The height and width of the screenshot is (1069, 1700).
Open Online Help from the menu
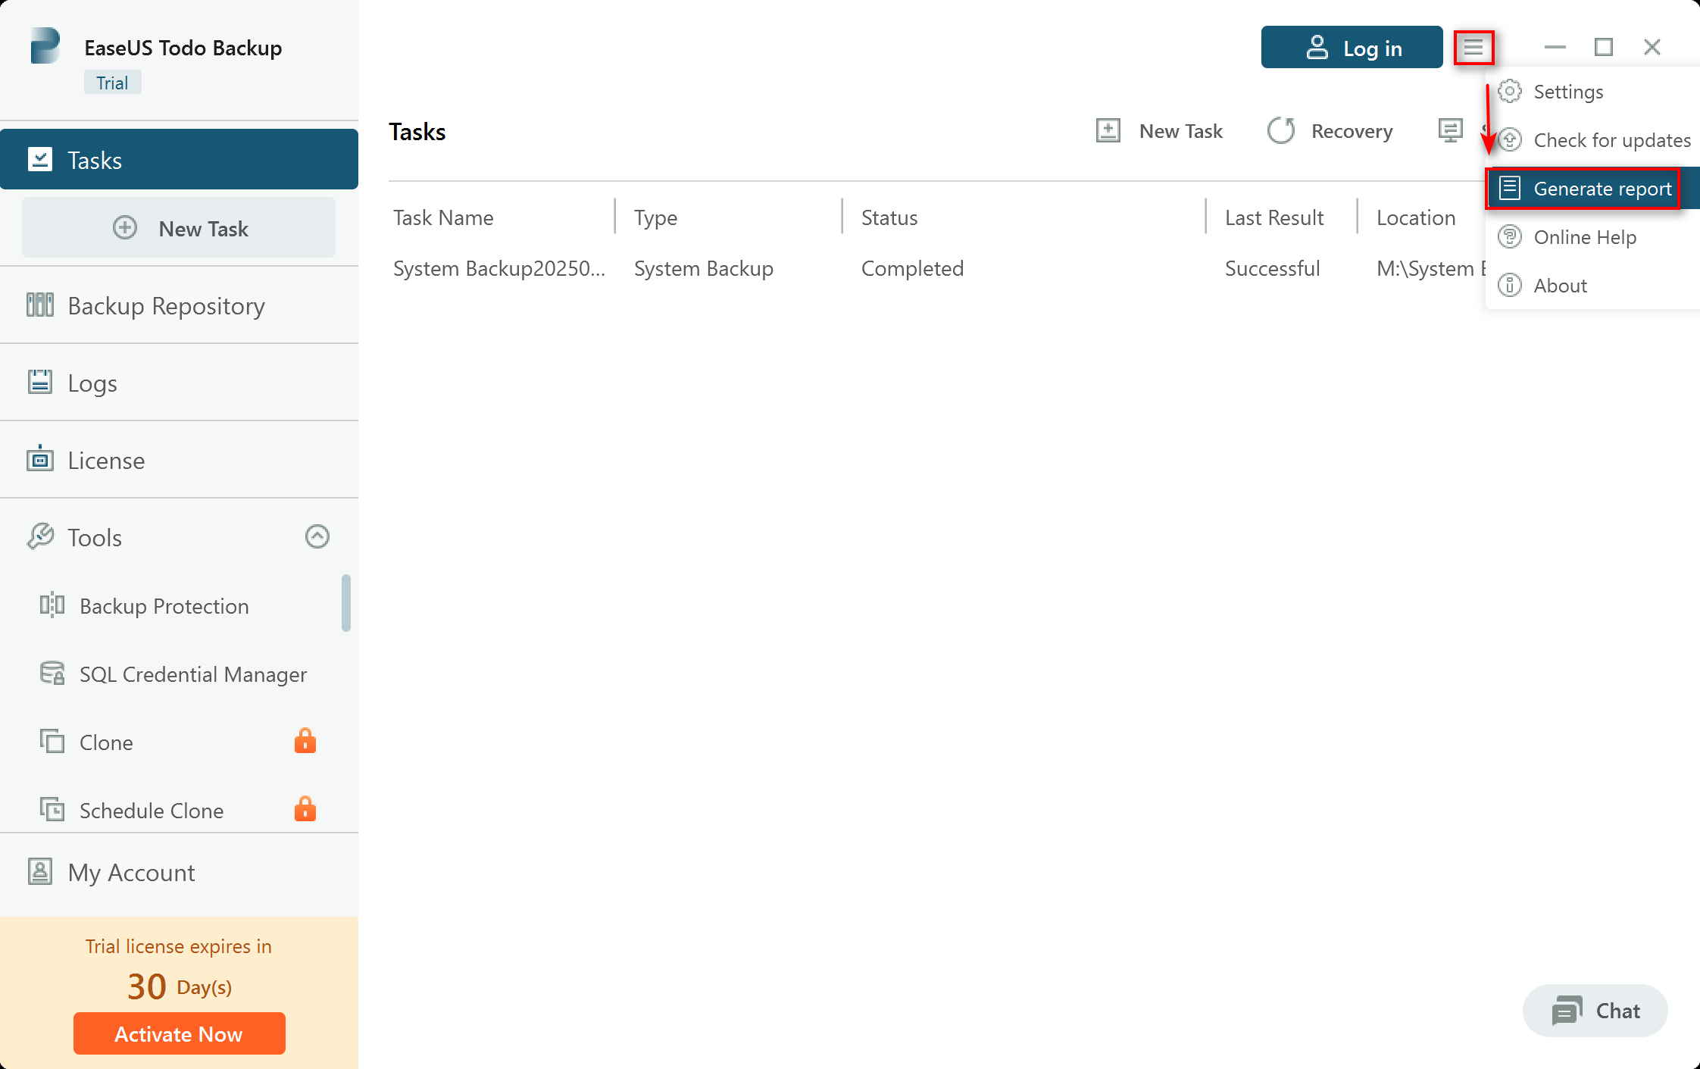click(1593, 237)
